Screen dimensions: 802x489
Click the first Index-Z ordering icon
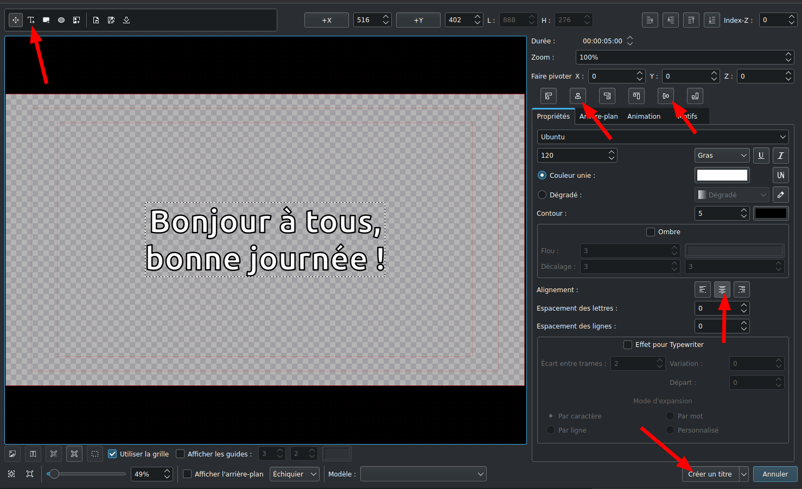650,20
